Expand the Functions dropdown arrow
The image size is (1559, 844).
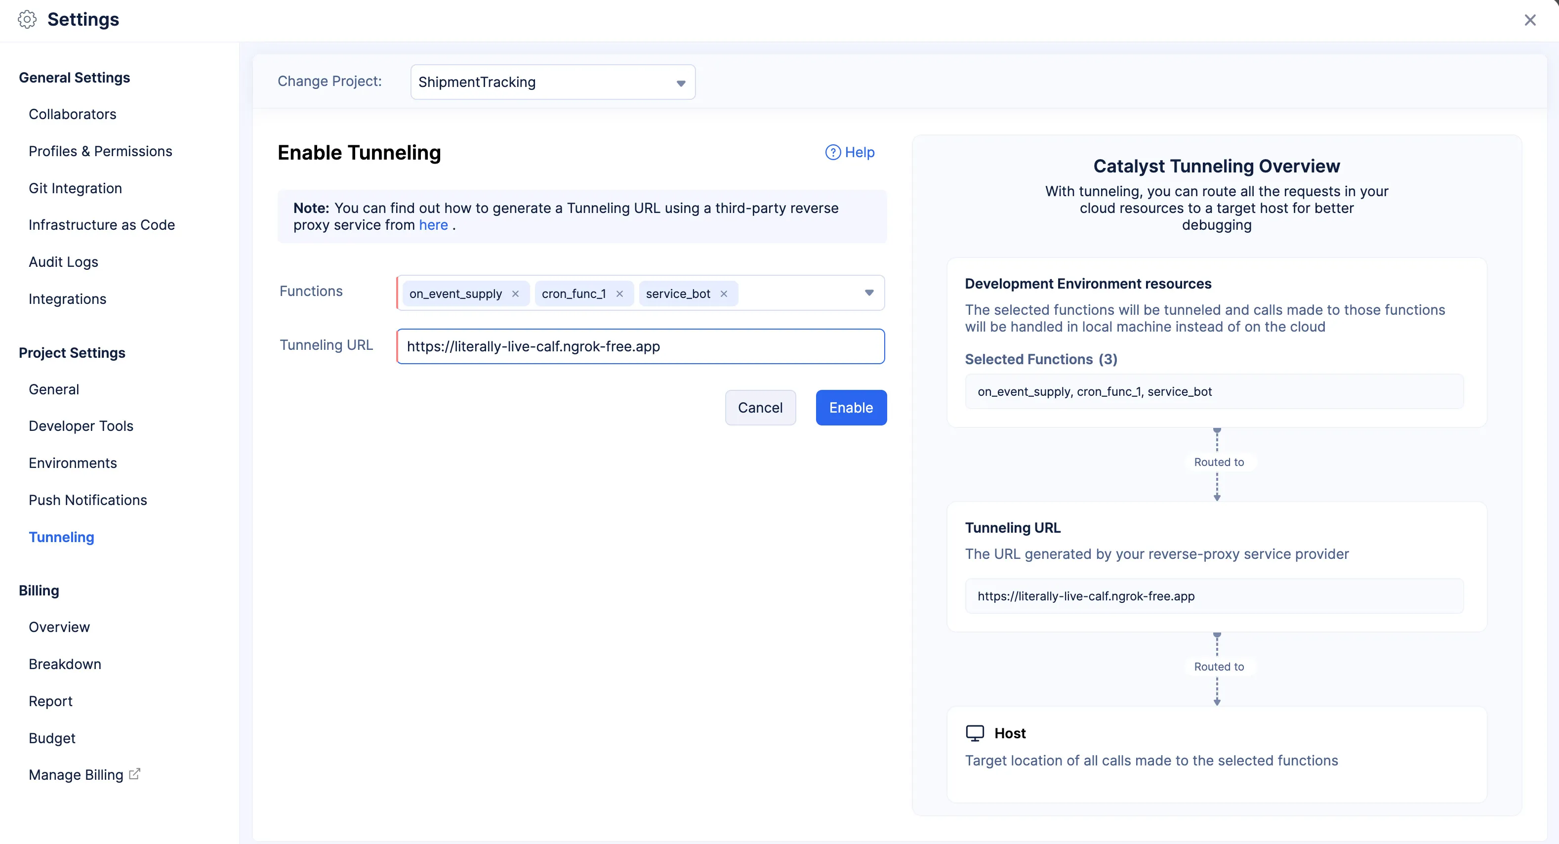pyautogui.click(x=869, y=293)
